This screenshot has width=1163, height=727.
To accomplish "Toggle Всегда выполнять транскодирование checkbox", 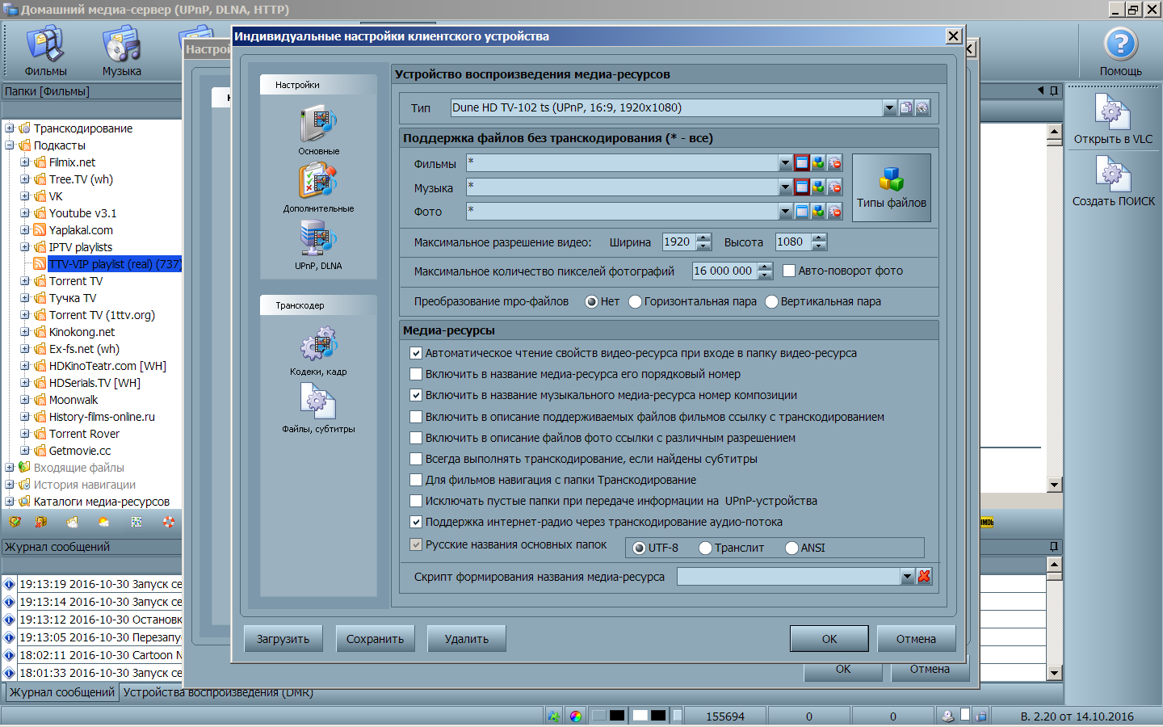I will click(416, 459).
